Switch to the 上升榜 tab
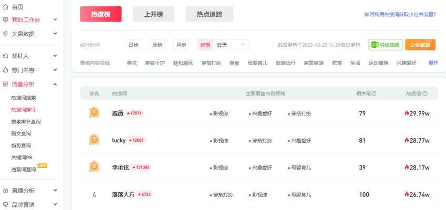 [153, 14]
